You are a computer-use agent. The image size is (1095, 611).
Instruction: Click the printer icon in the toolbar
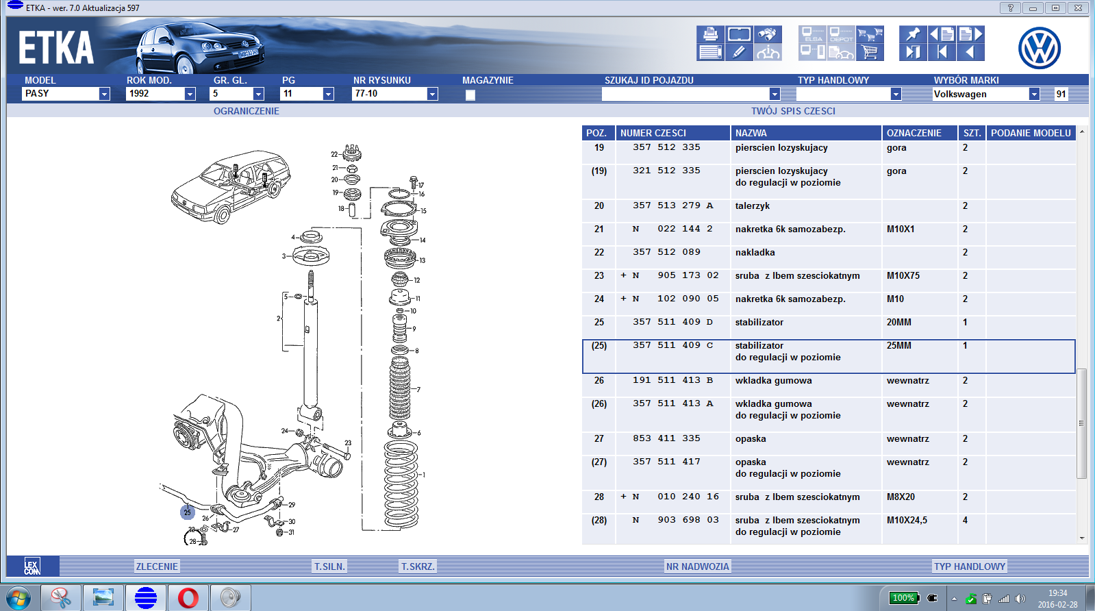coord(710,34)
